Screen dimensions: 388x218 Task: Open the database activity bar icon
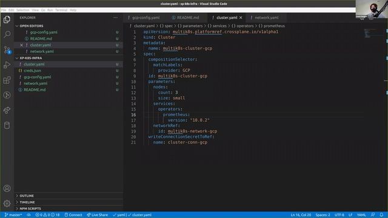point(7,125)
